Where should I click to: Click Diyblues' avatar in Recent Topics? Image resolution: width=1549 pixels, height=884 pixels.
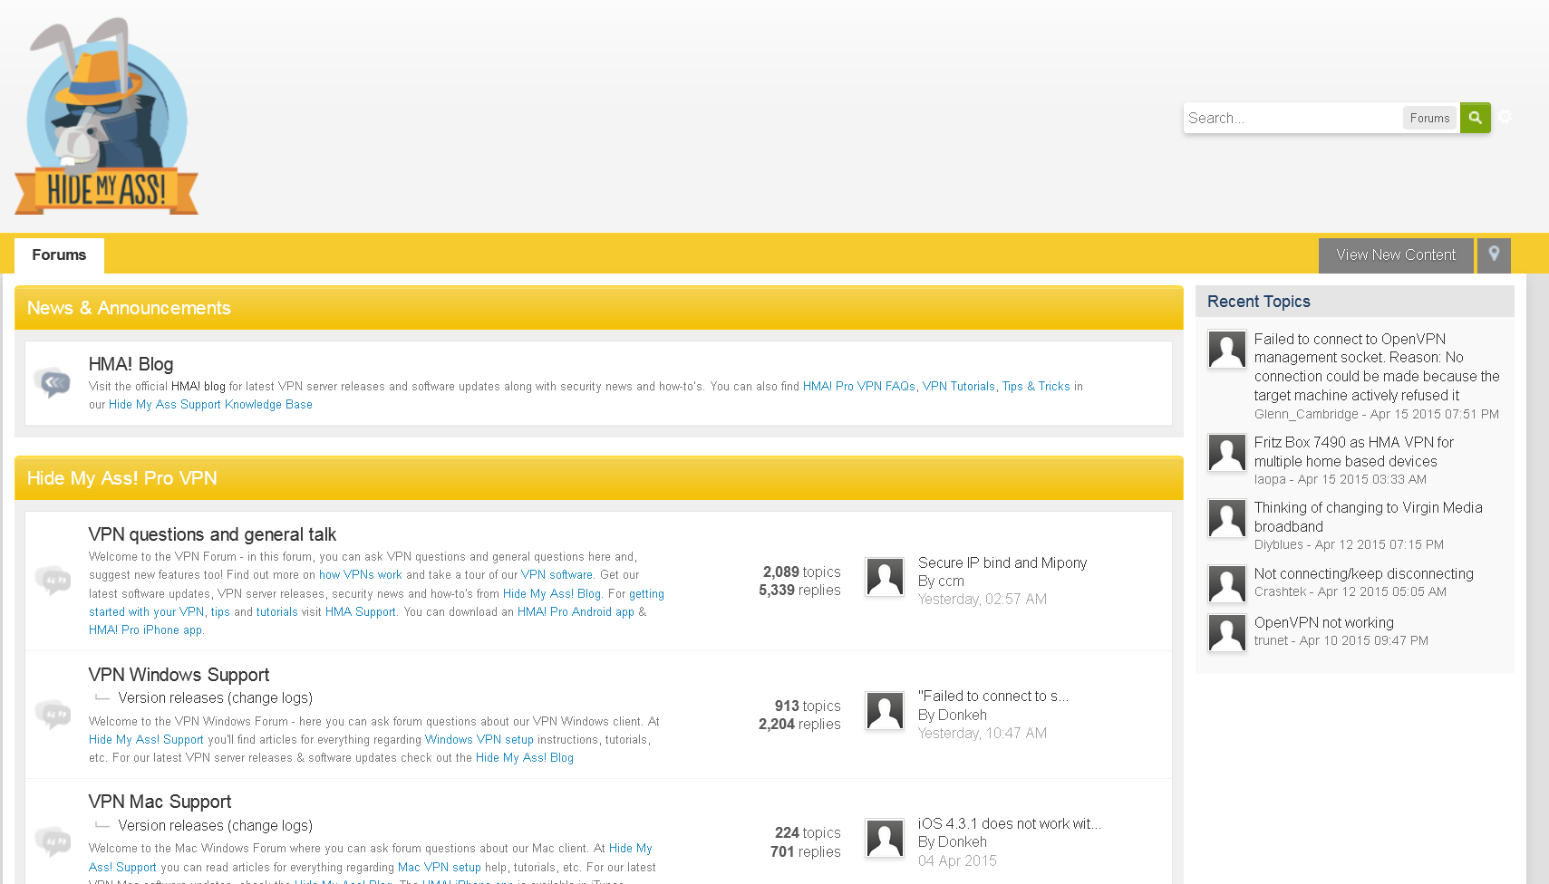pos(1227,518)
